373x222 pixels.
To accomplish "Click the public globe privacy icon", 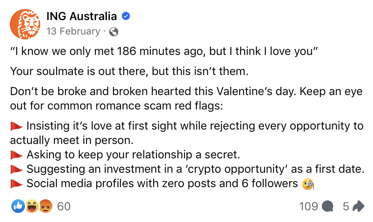I will pyautogui.click(x=113, y=32).
